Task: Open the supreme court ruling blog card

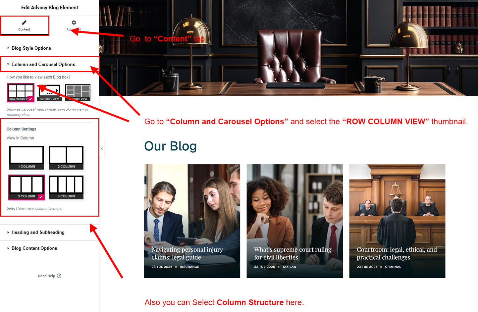Action: coord(294,221)
